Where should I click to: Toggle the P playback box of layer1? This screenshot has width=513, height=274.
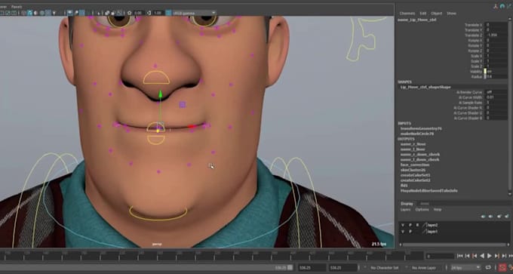click(410, 232)
